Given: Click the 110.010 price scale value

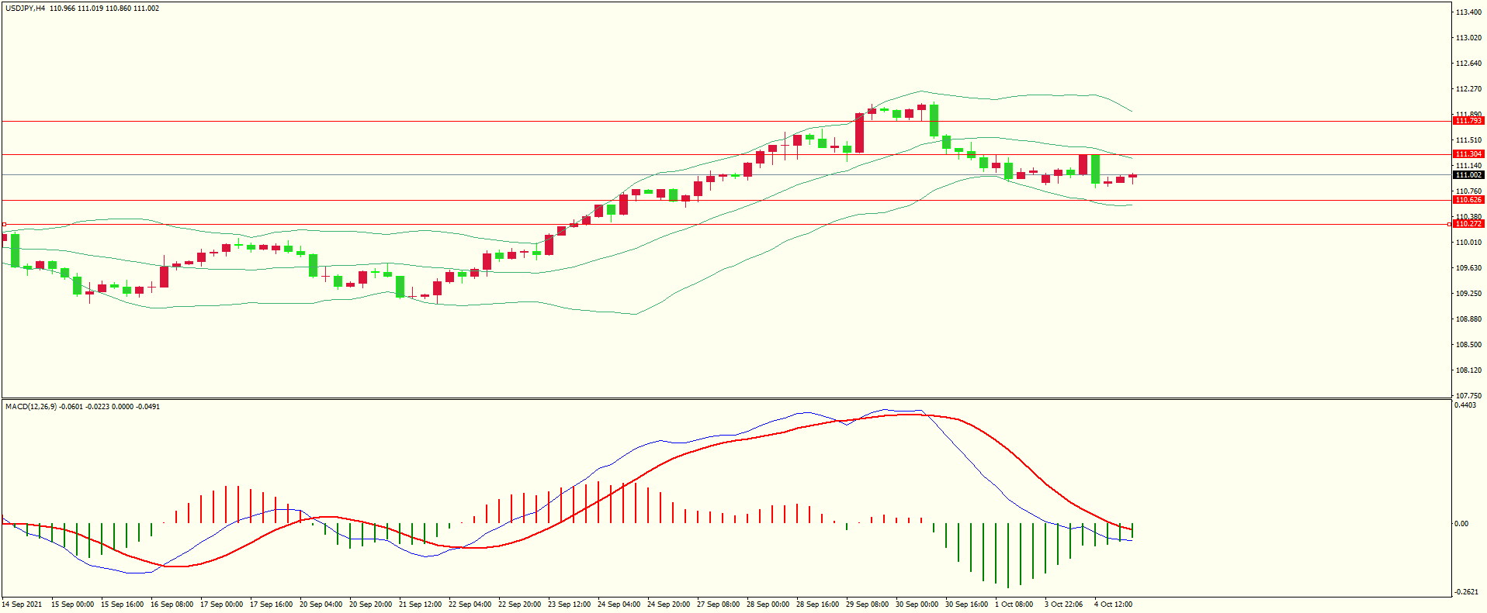Looking at the screenshot, I should click(1468, 243).
